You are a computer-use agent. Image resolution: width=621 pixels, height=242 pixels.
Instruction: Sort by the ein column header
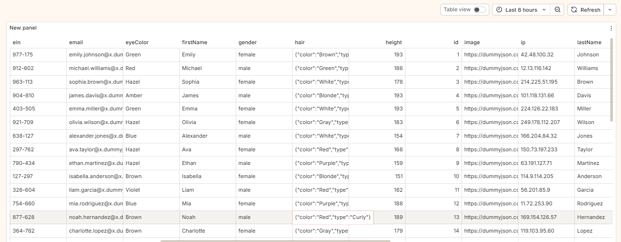tap(16, 42)
